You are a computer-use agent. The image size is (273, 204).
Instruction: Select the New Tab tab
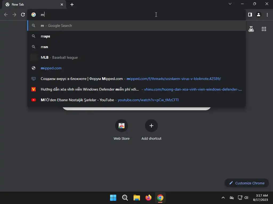click(x=34, y=5)
